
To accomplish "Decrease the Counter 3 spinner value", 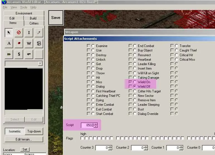I will [x=110, y=149].
